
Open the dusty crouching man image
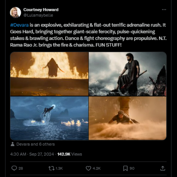tap(127, 118)
